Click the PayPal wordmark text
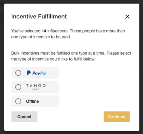The height and width of the screenshot is (134, 143). coord(39,73)
